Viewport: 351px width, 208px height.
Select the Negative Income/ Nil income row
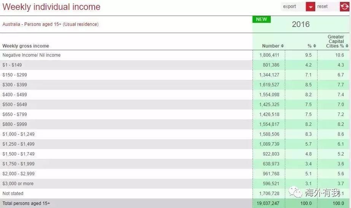tap(32, 55)
